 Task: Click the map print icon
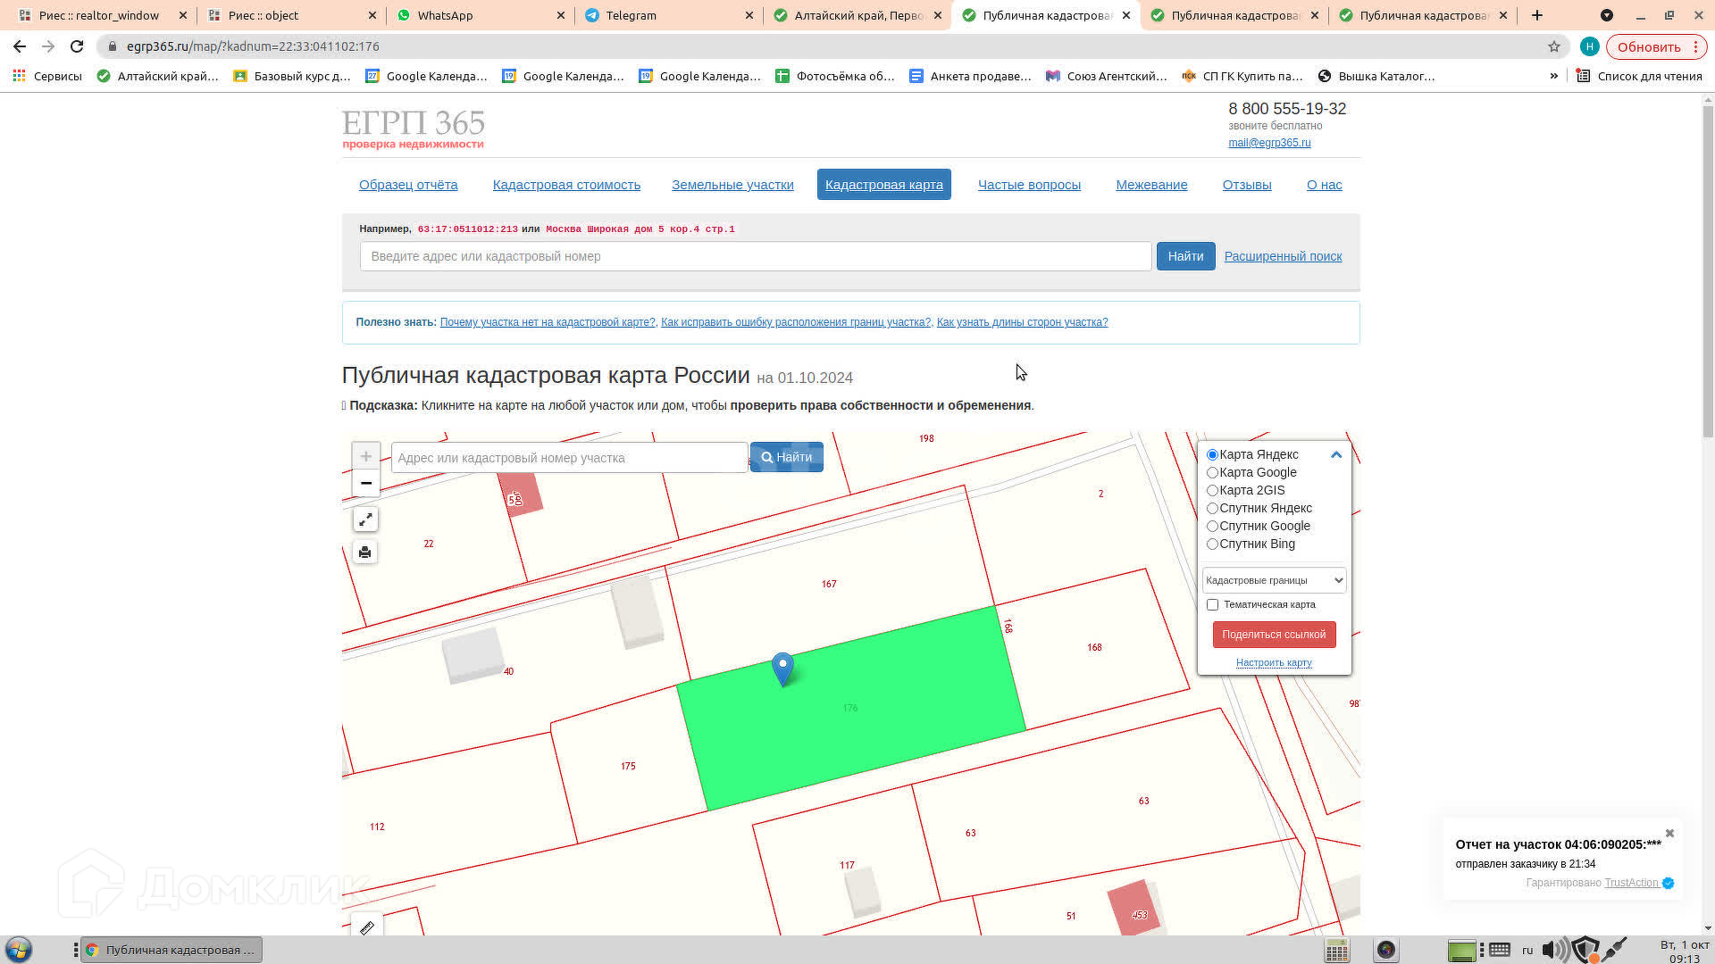coord(364,553)
